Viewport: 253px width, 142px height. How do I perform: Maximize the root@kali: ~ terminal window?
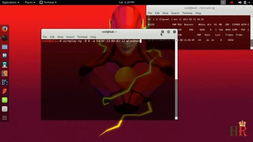(x=168, y=32)
